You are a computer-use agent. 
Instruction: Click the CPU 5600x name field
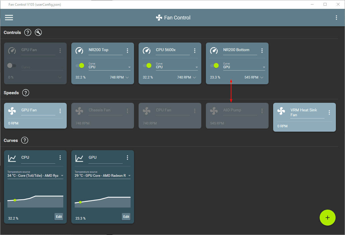click(x=173, y=50)
